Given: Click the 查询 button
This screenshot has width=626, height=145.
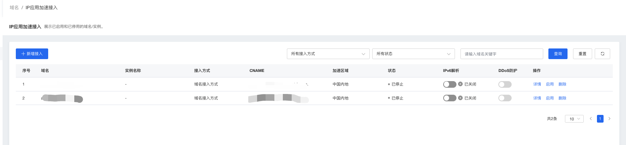Looking at the screenshot, I should (558, 54).
